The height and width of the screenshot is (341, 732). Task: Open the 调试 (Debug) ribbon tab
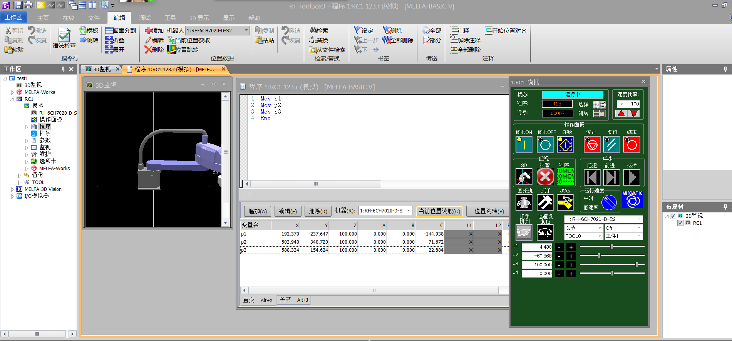point(145,18)
